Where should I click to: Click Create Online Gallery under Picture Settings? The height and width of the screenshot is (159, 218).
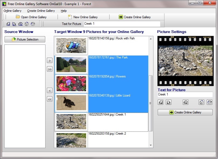pos(185,112)
